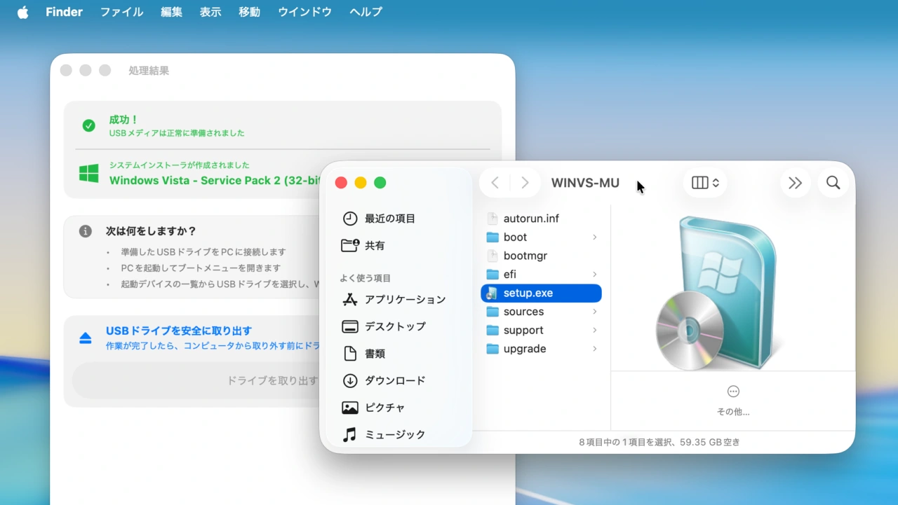Expand the boot folder chevron
This screenshot has height=505, width=898.
click(x=594, y=237)
